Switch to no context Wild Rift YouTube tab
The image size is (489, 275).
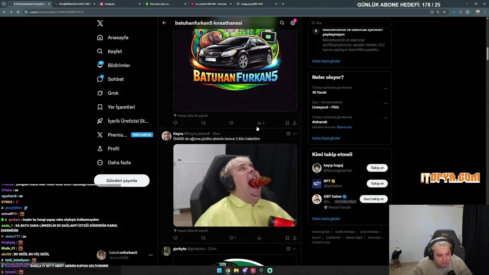210,4
